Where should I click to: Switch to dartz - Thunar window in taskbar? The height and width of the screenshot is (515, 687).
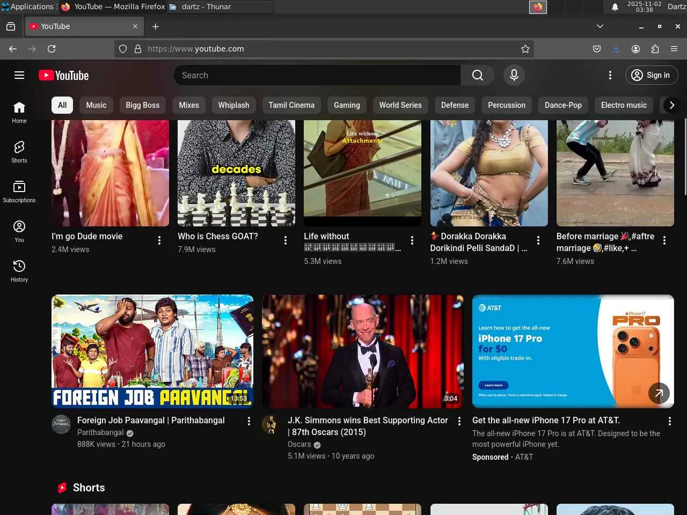pyautogui.click(x=221, y=6)
